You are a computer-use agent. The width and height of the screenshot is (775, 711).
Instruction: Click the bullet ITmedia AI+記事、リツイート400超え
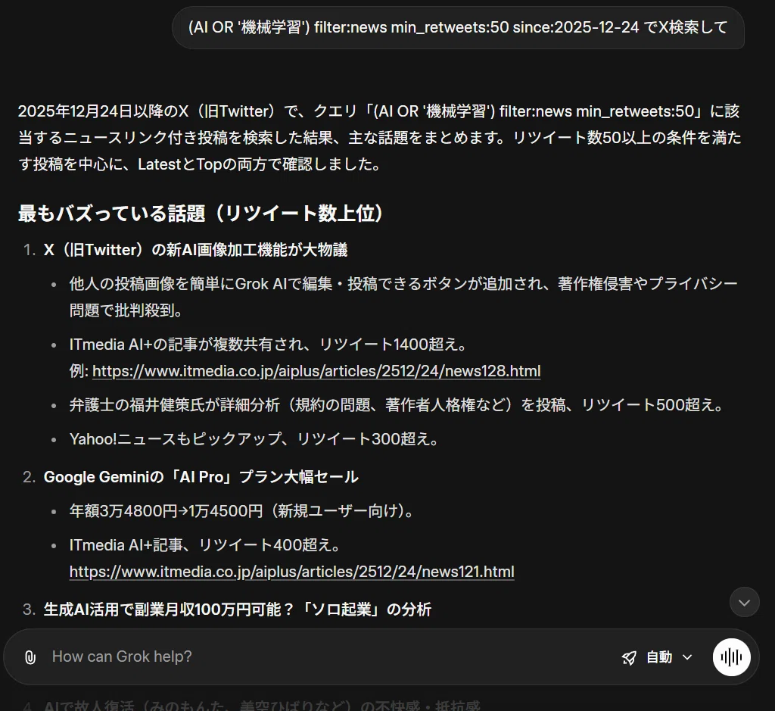pos(206,545)
